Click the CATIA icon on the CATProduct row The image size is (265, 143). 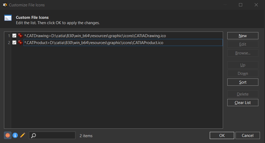[20, 42]
